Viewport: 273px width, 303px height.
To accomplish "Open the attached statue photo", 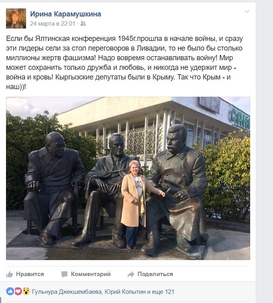I will pyautogui.click(x=128, y=178).
